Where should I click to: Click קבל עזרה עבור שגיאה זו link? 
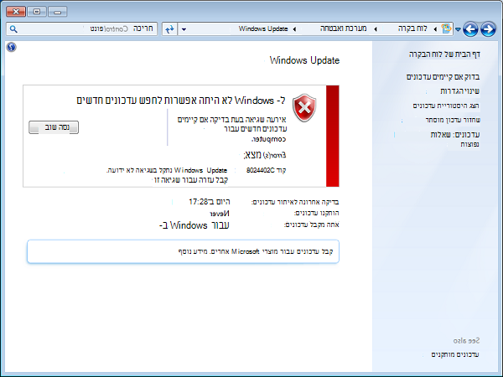pos(191,180)
